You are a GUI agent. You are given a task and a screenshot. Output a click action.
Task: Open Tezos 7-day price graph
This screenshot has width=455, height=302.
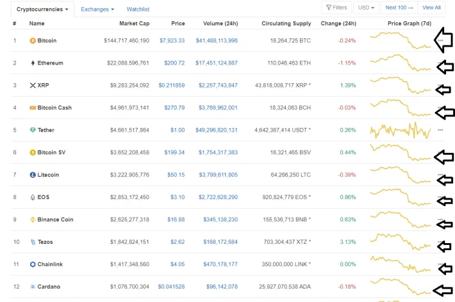point(401,242)
